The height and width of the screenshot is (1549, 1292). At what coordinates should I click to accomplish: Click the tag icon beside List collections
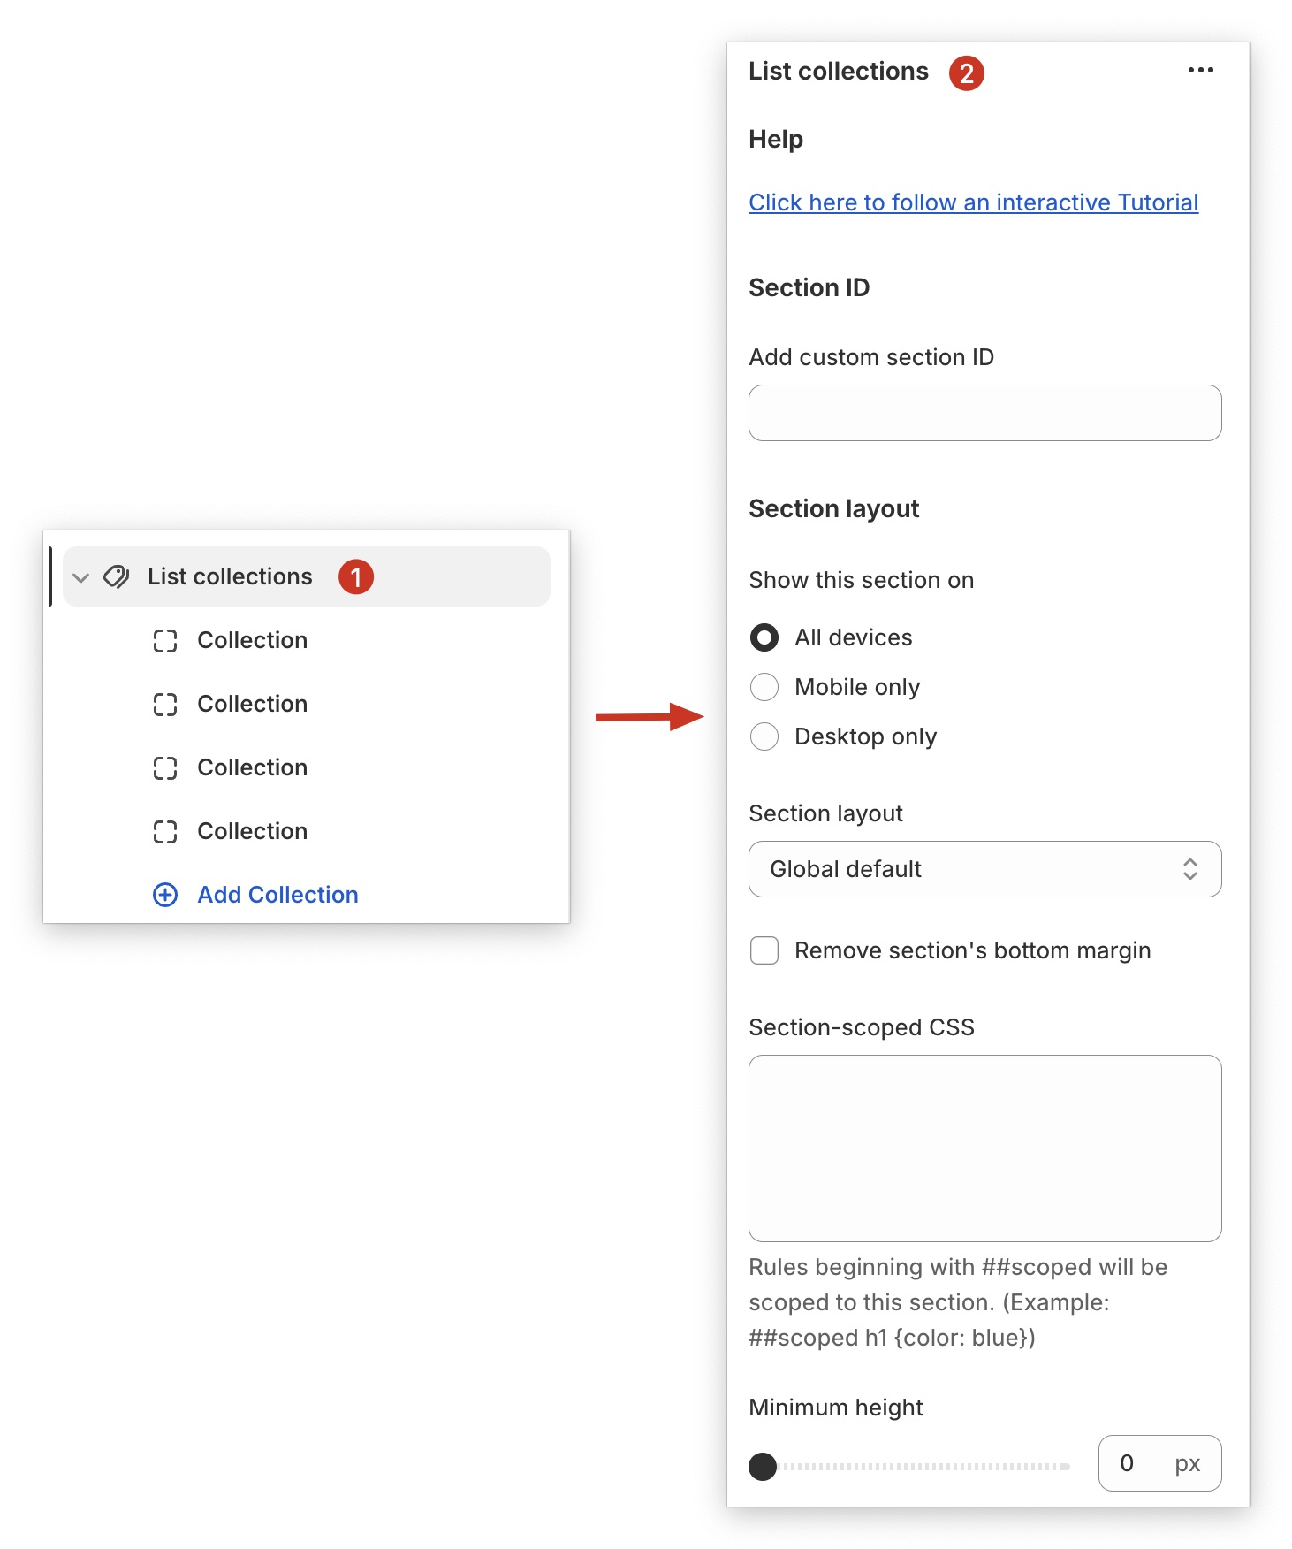point(116,577)
